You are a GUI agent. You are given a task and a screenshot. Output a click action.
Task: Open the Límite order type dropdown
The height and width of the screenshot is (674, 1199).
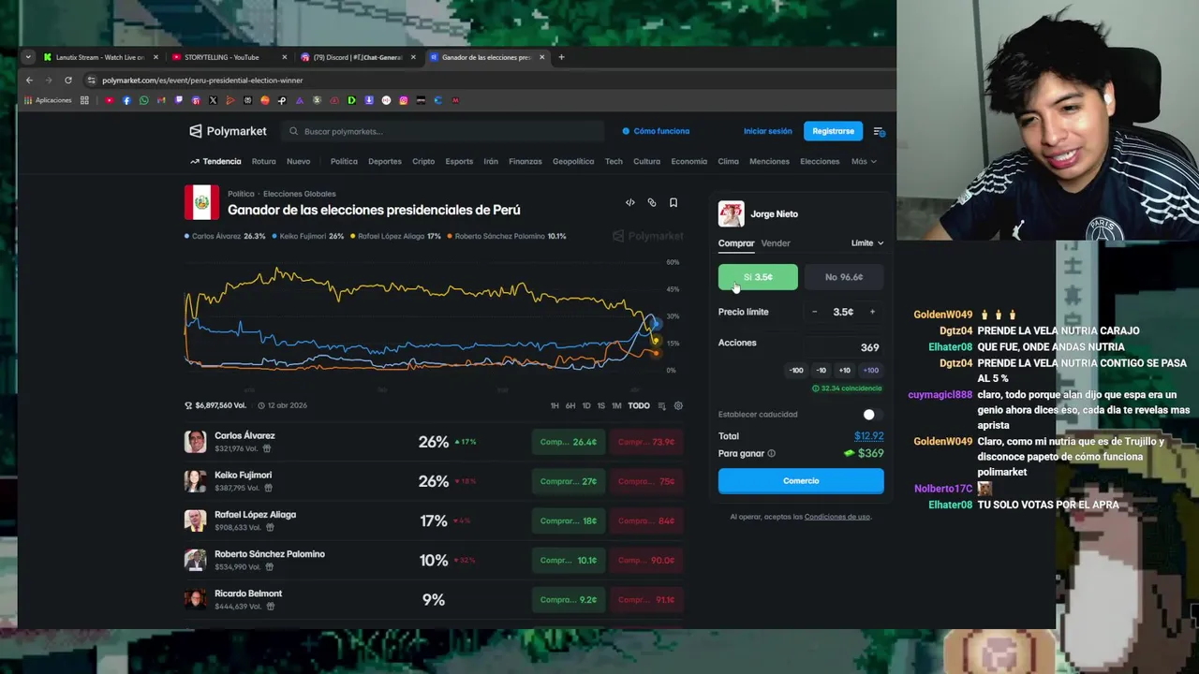(x=866, y=243)
